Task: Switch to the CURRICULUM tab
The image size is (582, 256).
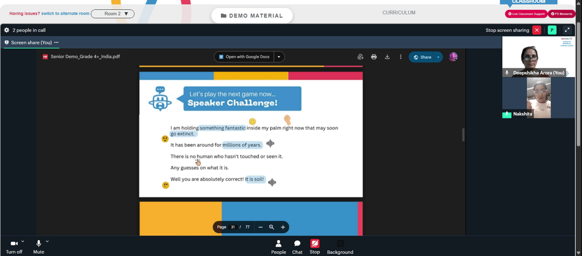Action: click(399, 13)
